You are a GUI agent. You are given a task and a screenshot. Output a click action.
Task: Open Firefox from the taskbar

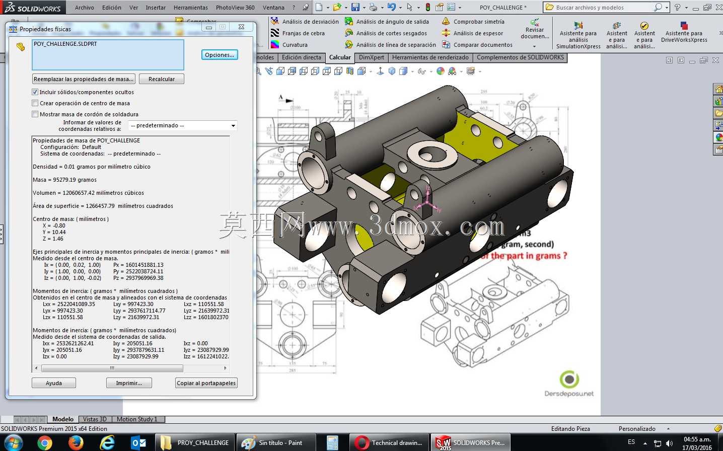[x=76, y=442]
